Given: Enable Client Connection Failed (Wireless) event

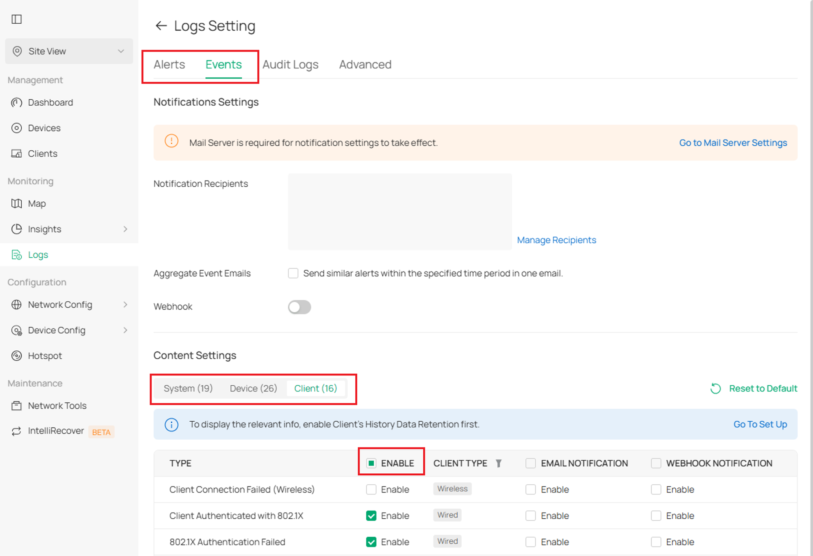Looking at the screenshot, I should click(x=371, y=489).
